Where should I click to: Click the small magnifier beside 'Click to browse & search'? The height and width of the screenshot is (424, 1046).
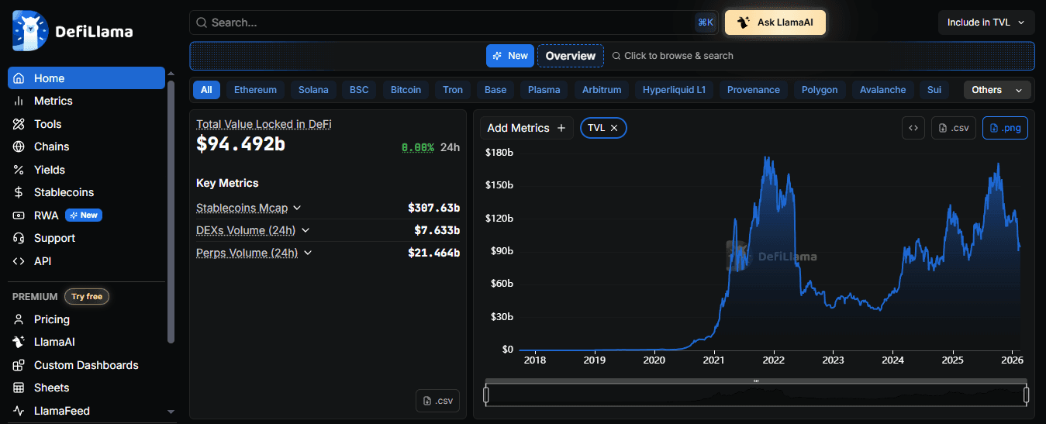tap(616, 56)
